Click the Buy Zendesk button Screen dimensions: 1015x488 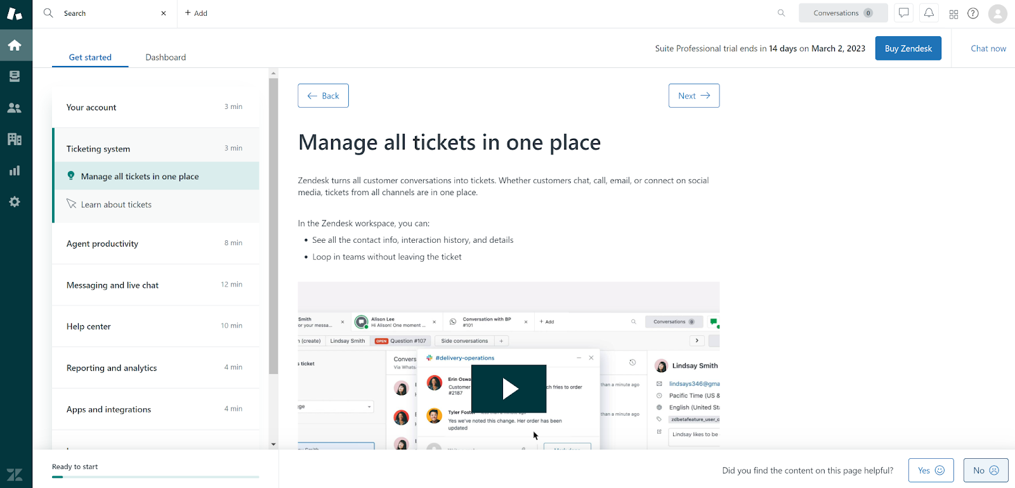pyautogui.click(x=908, y=48)
